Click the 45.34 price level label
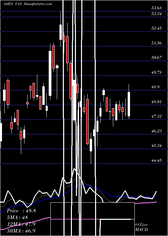Screen dimensions: 168x236 tap(157, 146)
